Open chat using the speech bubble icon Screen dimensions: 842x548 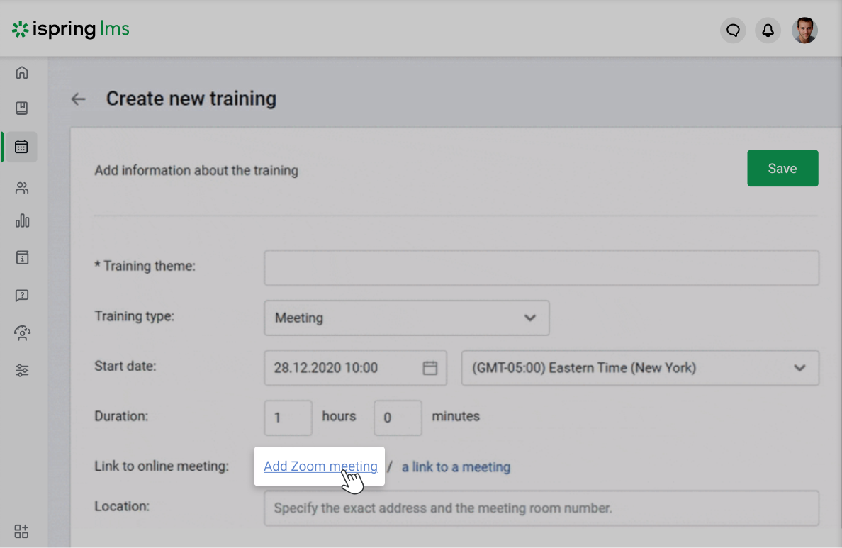click(733, 30)
